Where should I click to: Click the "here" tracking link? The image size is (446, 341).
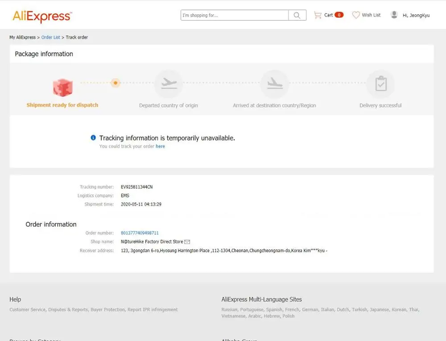tap(160, 146)
